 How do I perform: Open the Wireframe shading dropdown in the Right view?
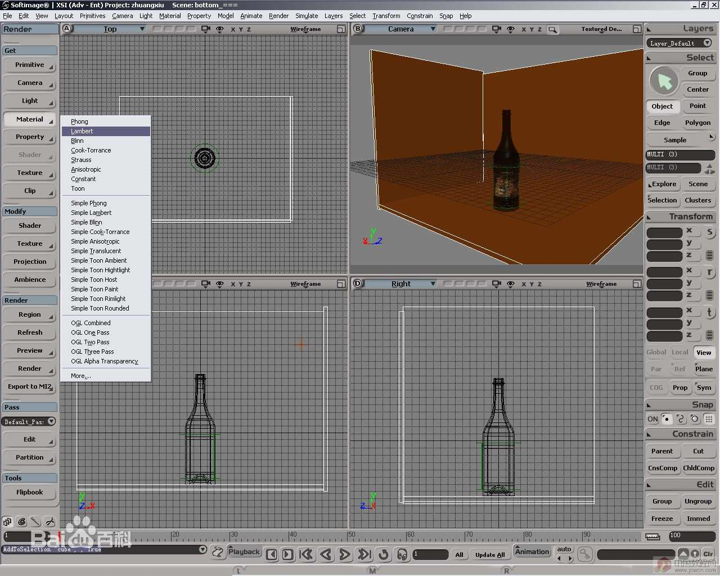tap(601, 284)
